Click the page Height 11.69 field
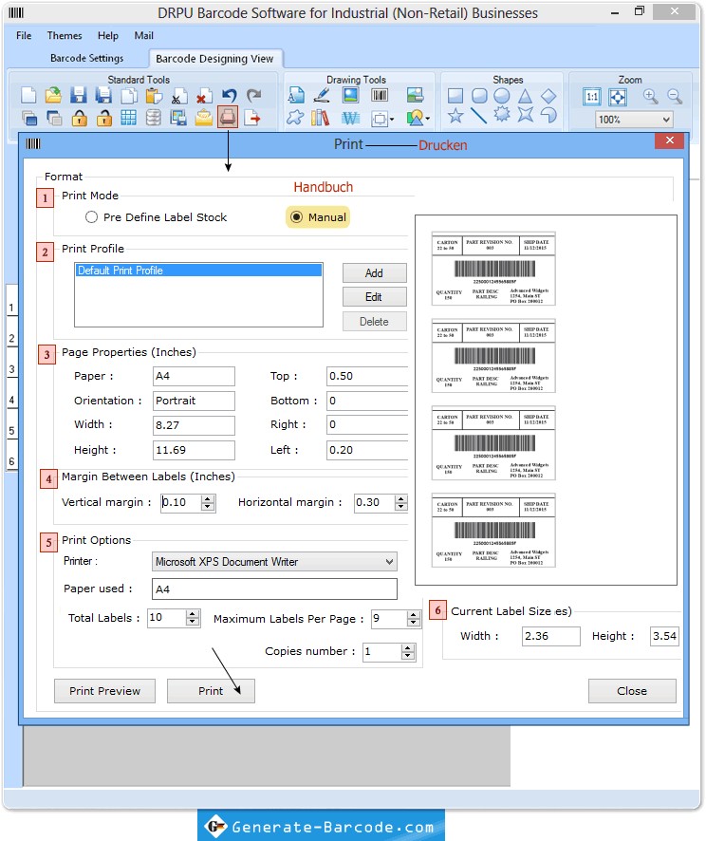The width and height of the screenshot is (706, 841). (194, 450)
